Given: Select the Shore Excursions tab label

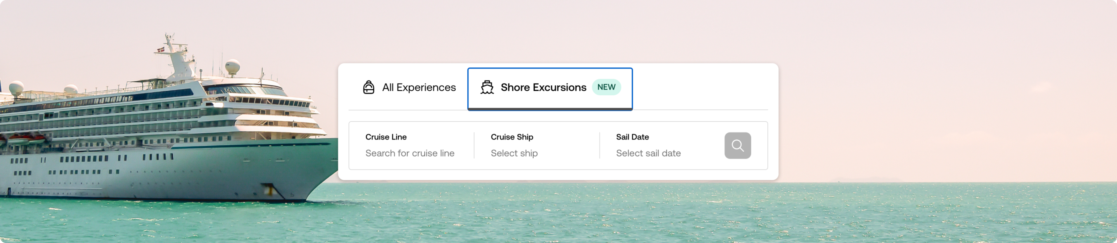Looking at the screenshot, I should coord(543,88).
